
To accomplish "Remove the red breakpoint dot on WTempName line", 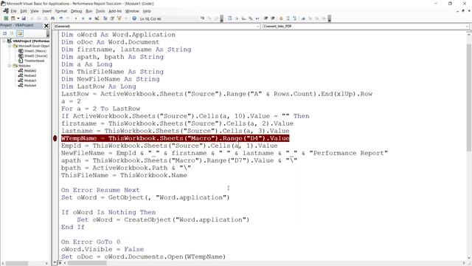I will pos(55,138).
